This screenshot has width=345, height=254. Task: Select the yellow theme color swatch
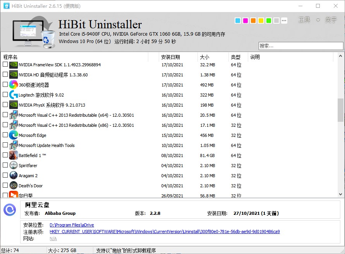pos(261,21)
